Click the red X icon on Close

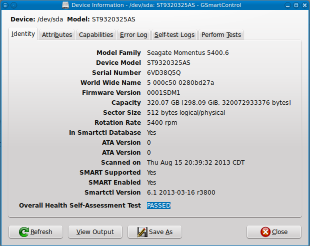(x=265, y=232)
